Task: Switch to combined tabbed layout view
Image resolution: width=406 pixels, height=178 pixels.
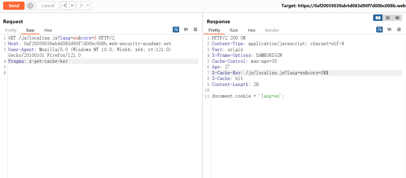Action: (397, 18)
